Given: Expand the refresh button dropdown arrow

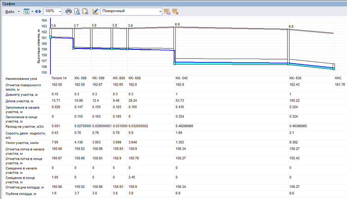Looking at the screenshot, I should [x=32, y=11].
